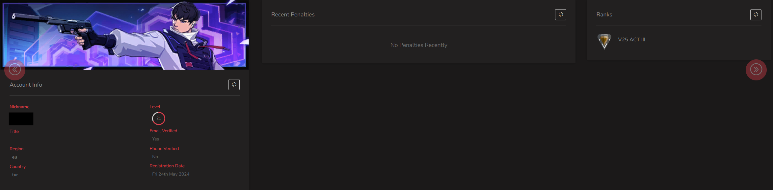Click the Nickname label

[x=19, y=107]
